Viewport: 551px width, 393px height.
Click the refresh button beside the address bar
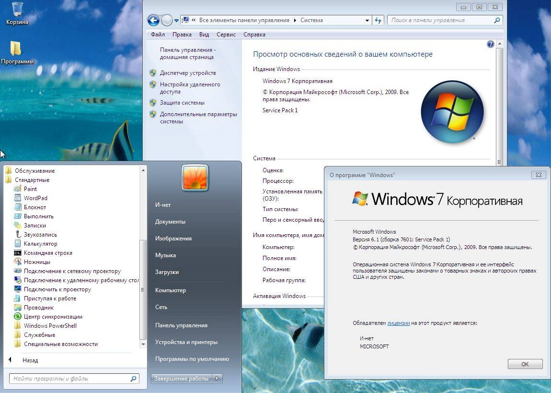click(x=378, y=21)
